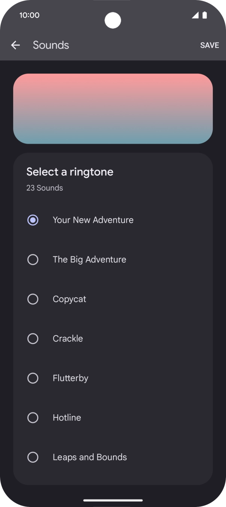This screenshot has height=507, width=226.
Task: Choose Copycat as the ringtone
Action: tap(33, 299)
